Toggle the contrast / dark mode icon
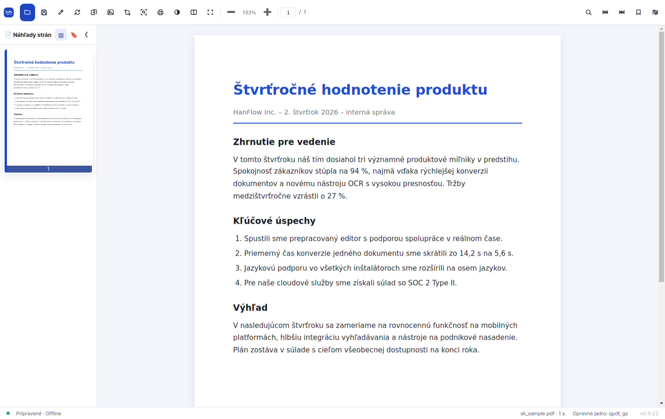The width and height of the screenshot is (665, 419). pyautogui.click(x=177, y=12)
